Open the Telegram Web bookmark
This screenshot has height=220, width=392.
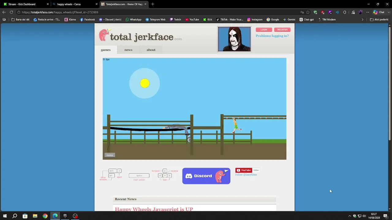click(x=156, y=20)
